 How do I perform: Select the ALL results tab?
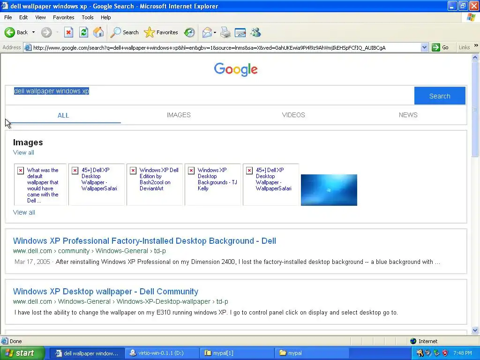coord(63,115)
